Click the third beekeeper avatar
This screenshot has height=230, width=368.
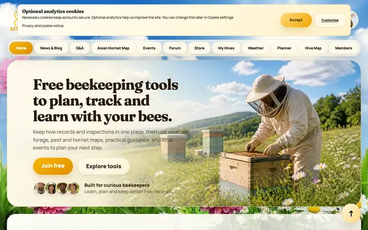[62, 188]
